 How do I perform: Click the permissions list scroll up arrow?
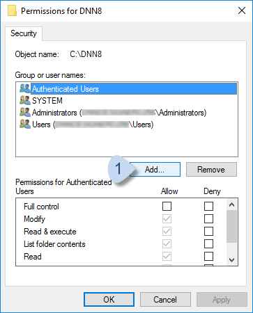coord(231,204)
